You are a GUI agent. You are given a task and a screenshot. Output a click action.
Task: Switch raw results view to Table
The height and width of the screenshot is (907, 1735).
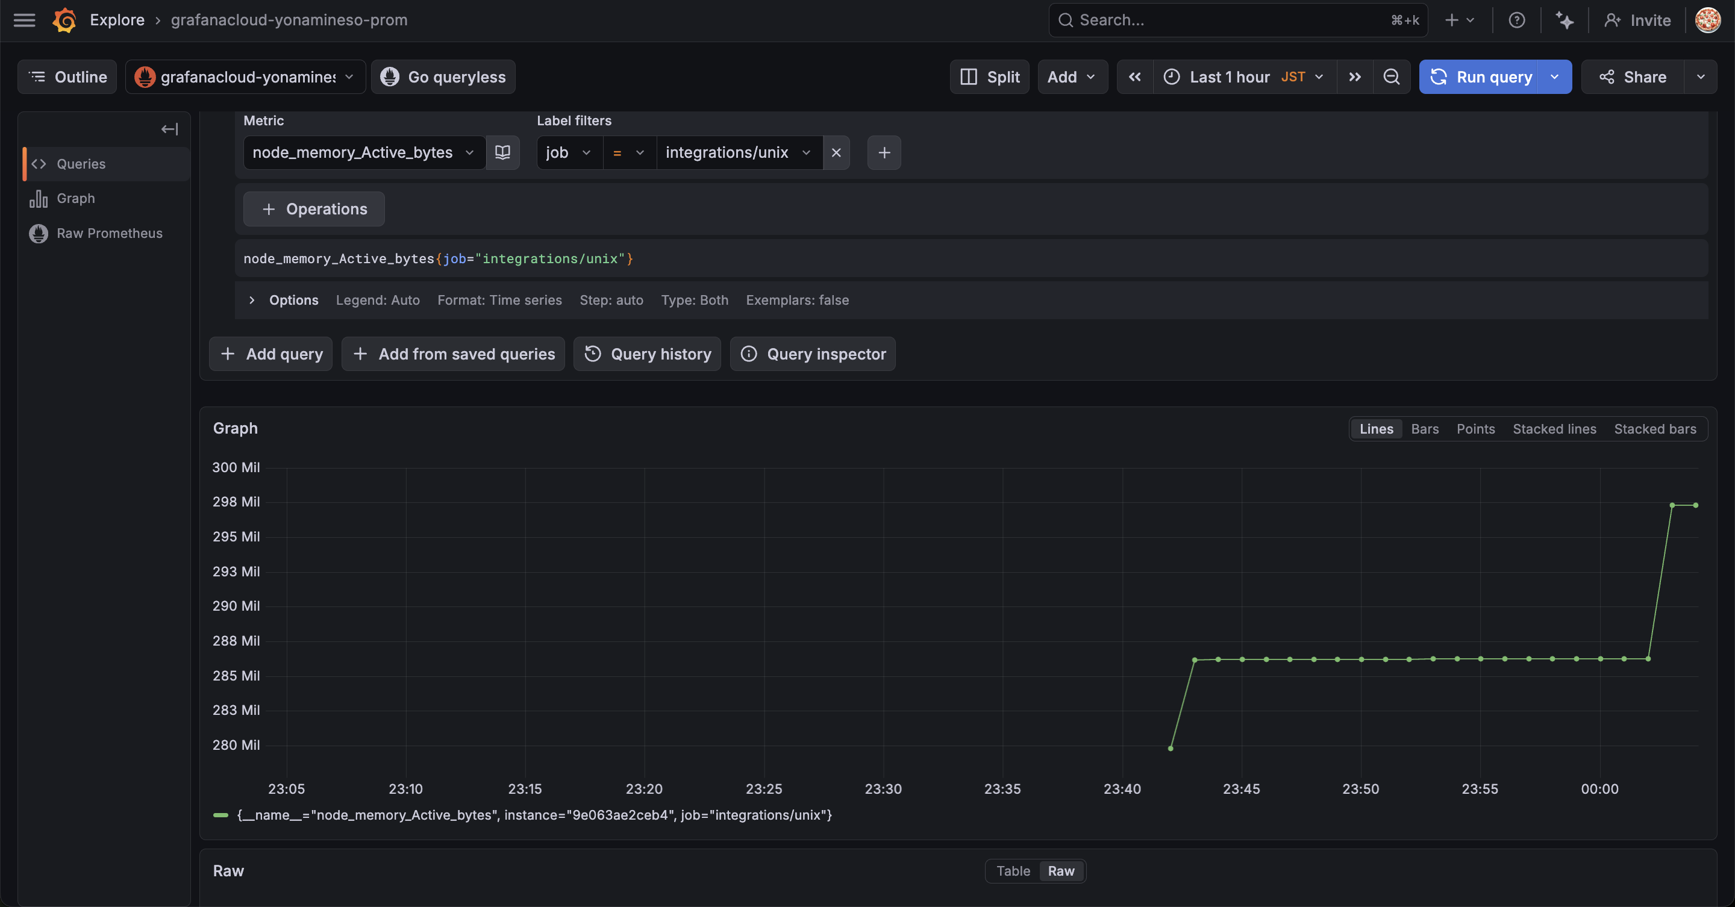click(1012, 871)
